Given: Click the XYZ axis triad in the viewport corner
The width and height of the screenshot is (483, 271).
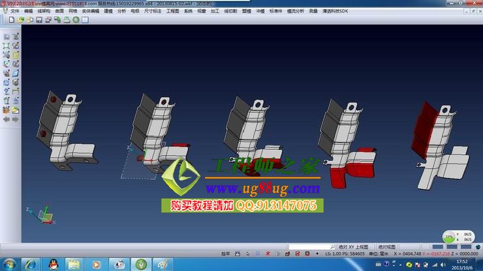Looking at the screenshot, I should (x=42, y=215).
